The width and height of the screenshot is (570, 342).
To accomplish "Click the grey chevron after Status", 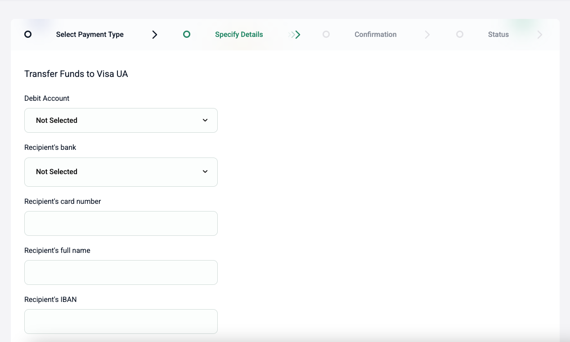I will click(540, 35).
